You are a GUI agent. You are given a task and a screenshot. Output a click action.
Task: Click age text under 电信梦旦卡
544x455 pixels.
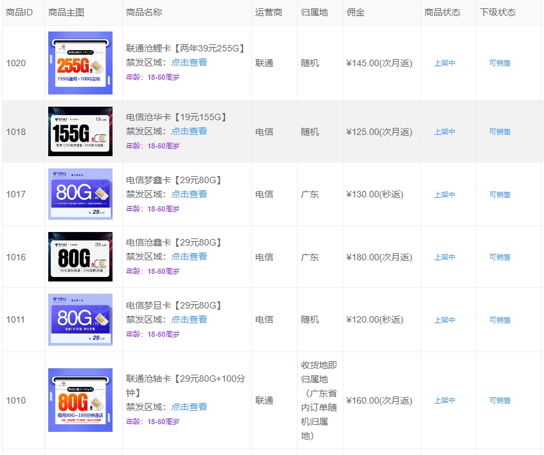(152, 334)
